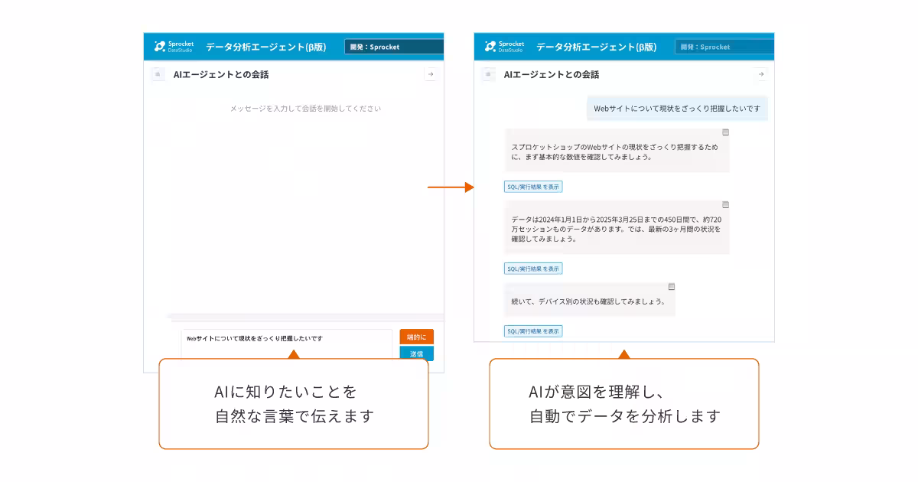This screenshot has width=918, height=482.
Task: Expand the second SQL/実行結果 を表示 control
Action: coord(532,268)
